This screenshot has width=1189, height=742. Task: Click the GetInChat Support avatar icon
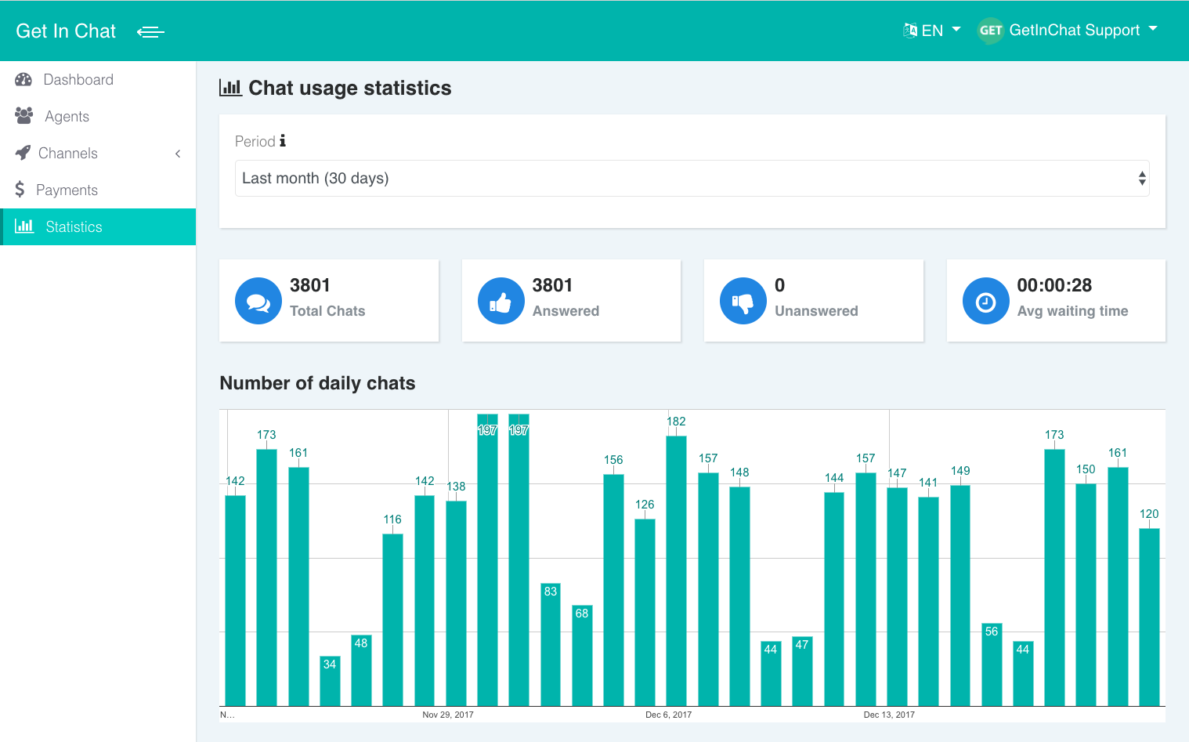pos(991,31)
